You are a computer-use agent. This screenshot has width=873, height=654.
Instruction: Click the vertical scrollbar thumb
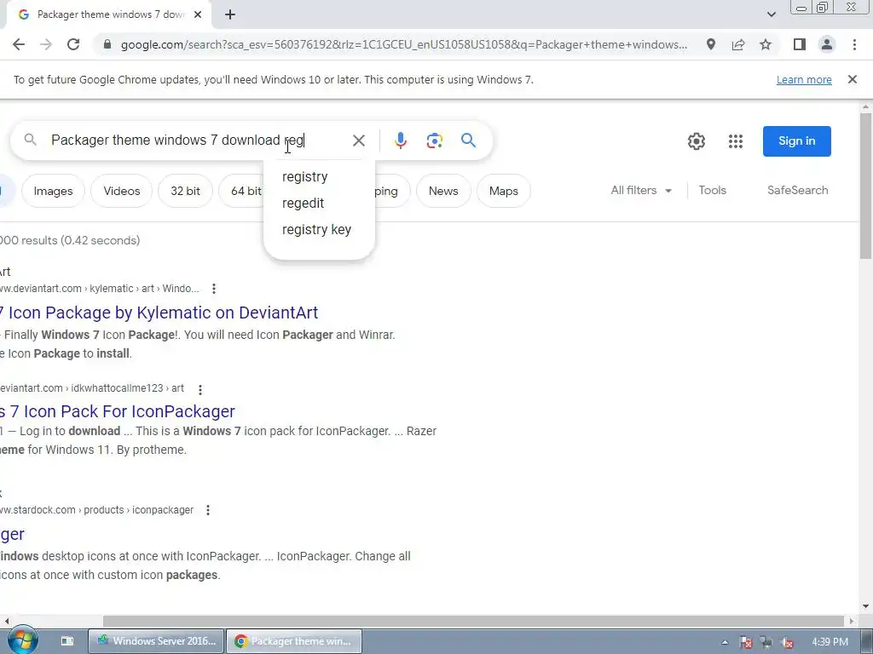pos(865,184)
